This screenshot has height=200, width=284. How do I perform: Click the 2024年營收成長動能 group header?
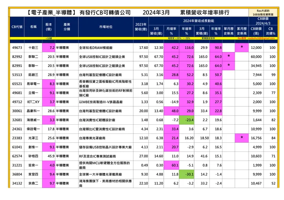pyautogui.click(x=198, y=21)
